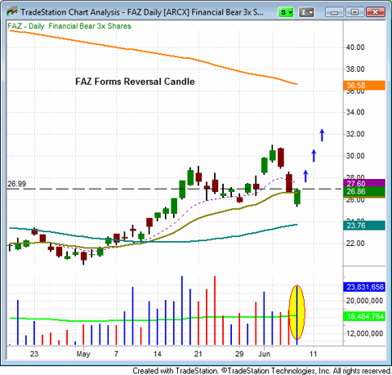Screen dimensions: 392x375
Task: Click the 23 date label on time axis
Action: point(34,354)
